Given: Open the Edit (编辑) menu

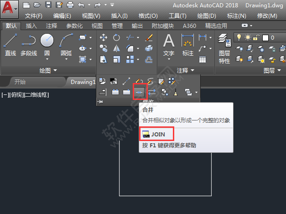Looking at the screenshot, I should [x=62, y=16].
